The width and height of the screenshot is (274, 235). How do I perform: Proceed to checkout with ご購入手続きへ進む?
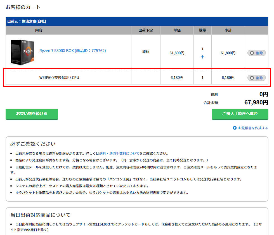coord(240,114)
